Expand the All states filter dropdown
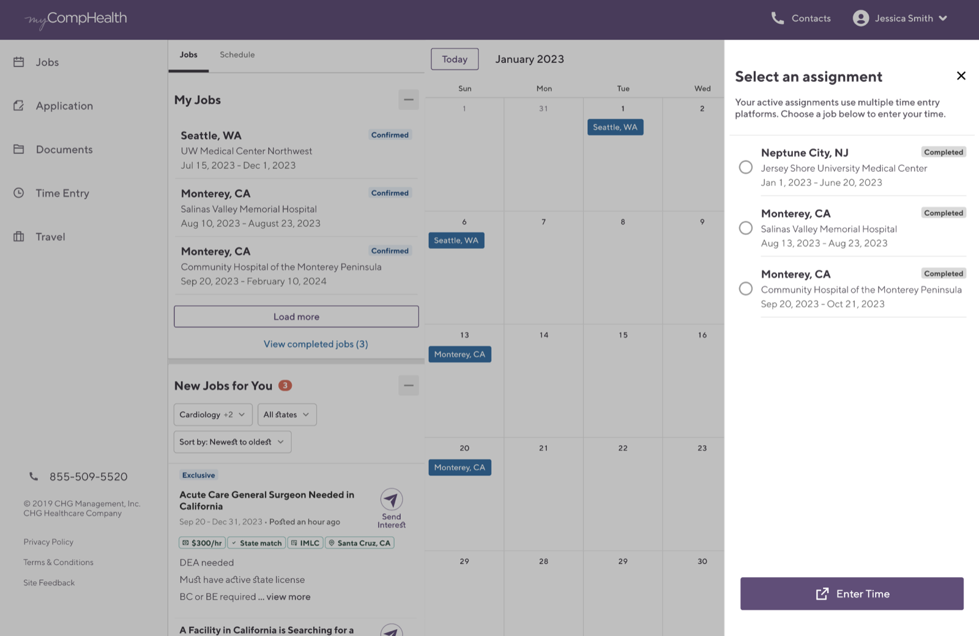This screenshot has height=636, width=979. point(286,415)
